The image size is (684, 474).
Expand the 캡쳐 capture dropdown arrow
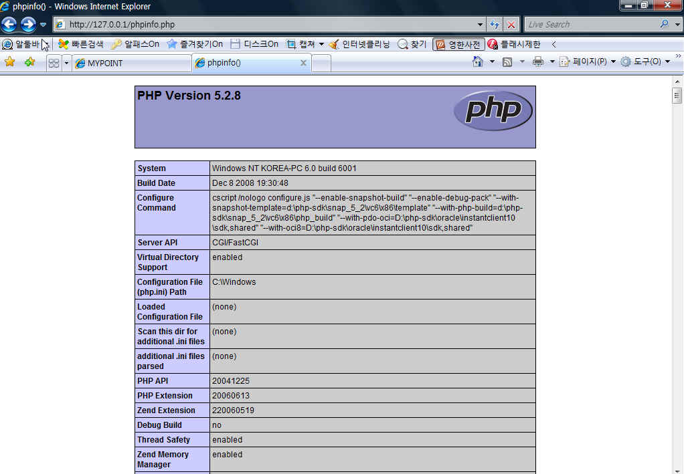(x=321, y=44)
